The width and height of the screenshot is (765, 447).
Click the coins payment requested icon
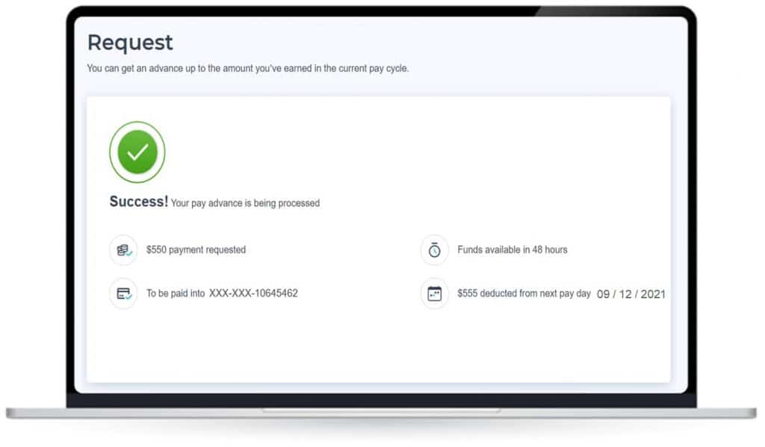pos(123,250)
